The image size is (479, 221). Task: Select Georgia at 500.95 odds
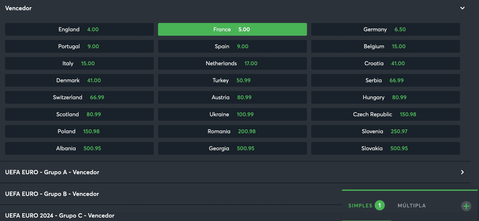[232, 148]
